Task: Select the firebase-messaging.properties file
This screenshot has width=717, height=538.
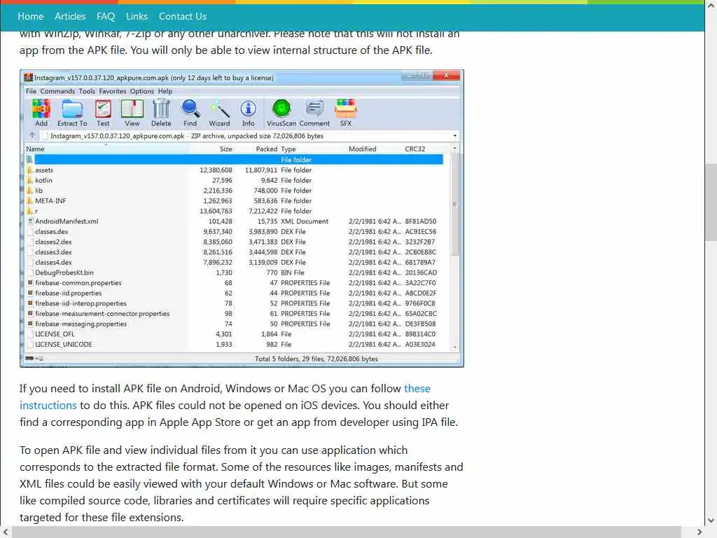Action: pos(234,324)
